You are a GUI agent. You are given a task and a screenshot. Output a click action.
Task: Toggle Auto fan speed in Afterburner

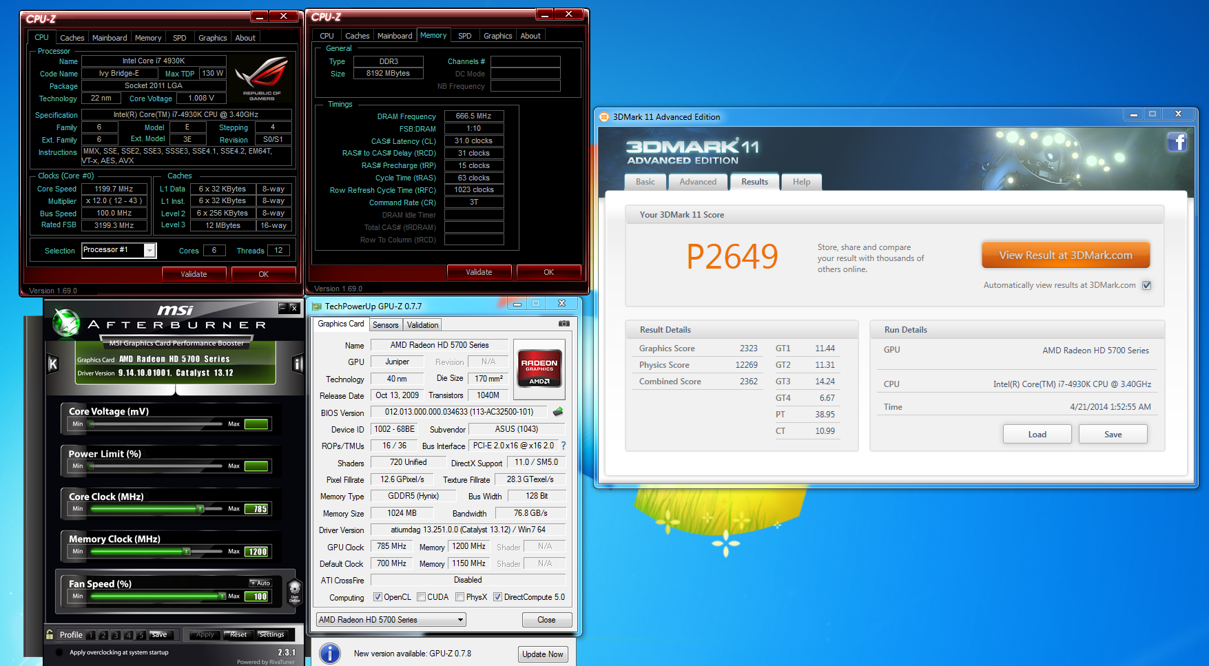pyautogui.click(x=261, y=583)
